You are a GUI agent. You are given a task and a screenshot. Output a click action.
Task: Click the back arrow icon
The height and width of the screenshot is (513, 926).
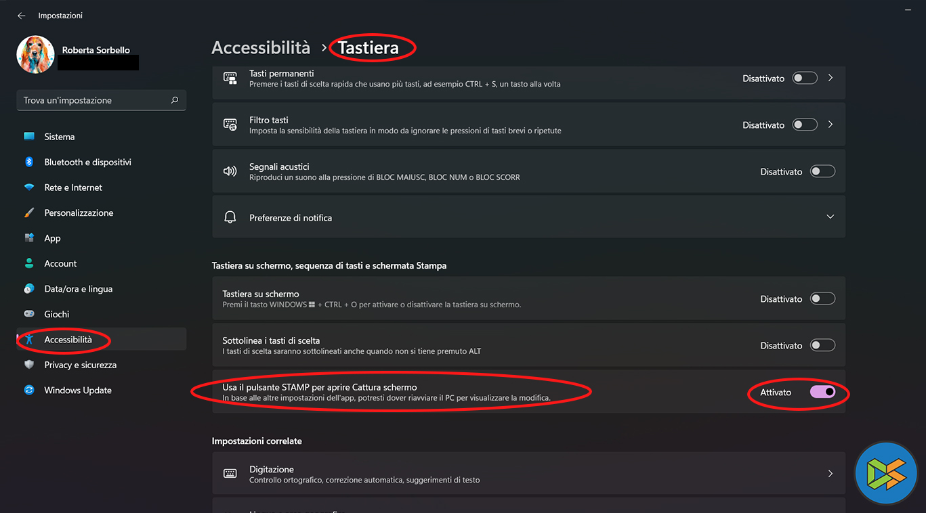[x=21, y=16]
